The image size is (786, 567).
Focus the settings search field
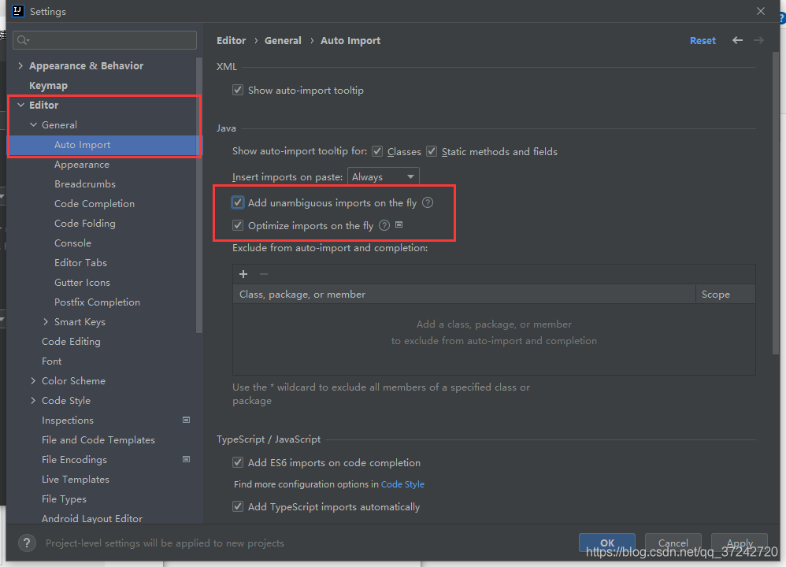pyautogui.click(x=105, y=40)
